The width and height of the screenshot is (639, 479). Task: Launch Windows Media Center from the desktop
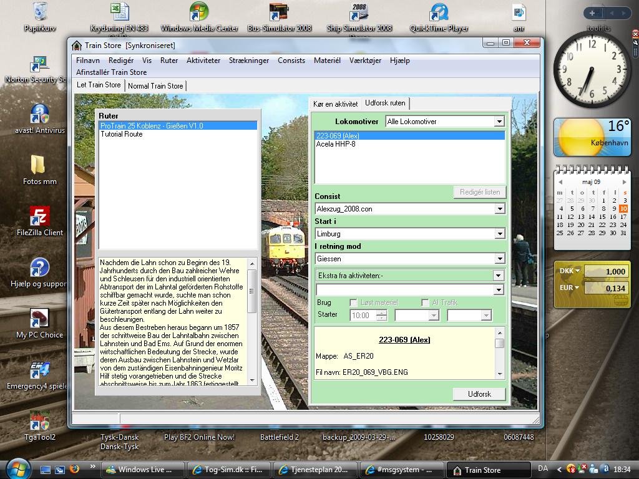(199, 17)
